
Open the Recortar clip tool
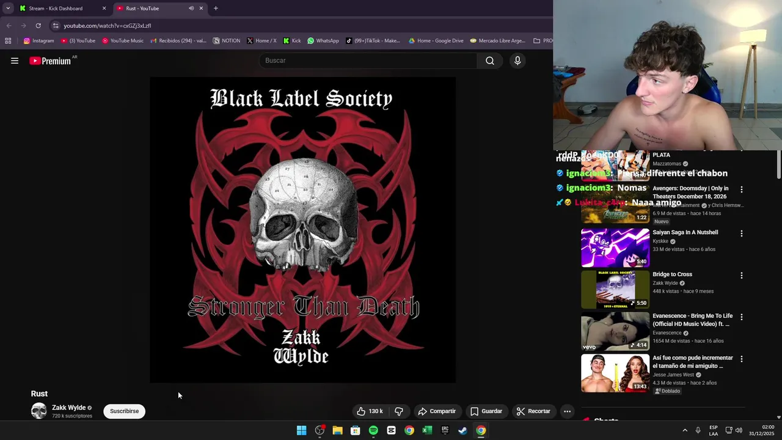533,411
